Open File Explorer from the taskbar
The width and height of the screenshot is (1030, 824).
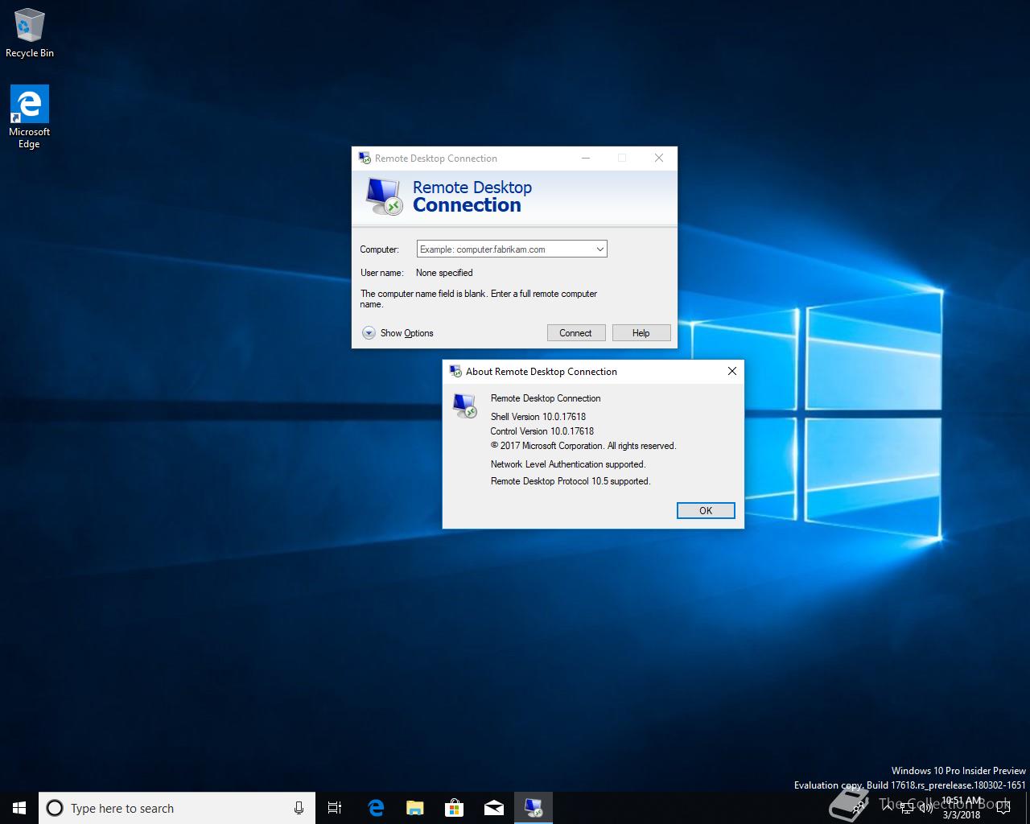pos(414,808)
